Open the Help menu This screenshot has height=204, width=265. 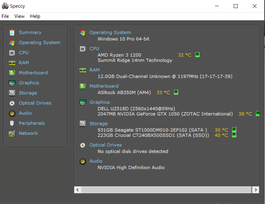tap(35, 16)
